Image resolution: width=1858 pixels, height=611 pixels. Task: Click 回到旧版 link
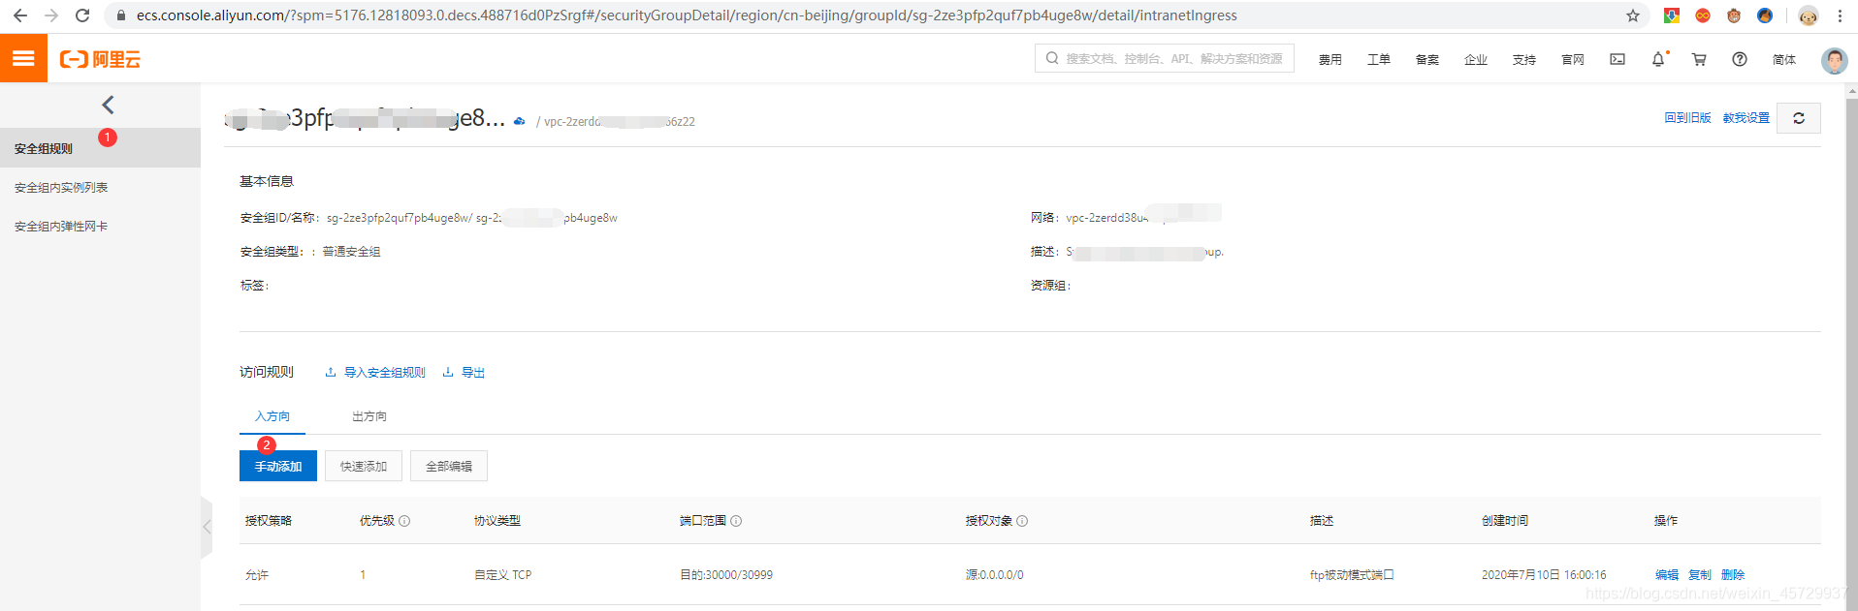point(1687,118)
